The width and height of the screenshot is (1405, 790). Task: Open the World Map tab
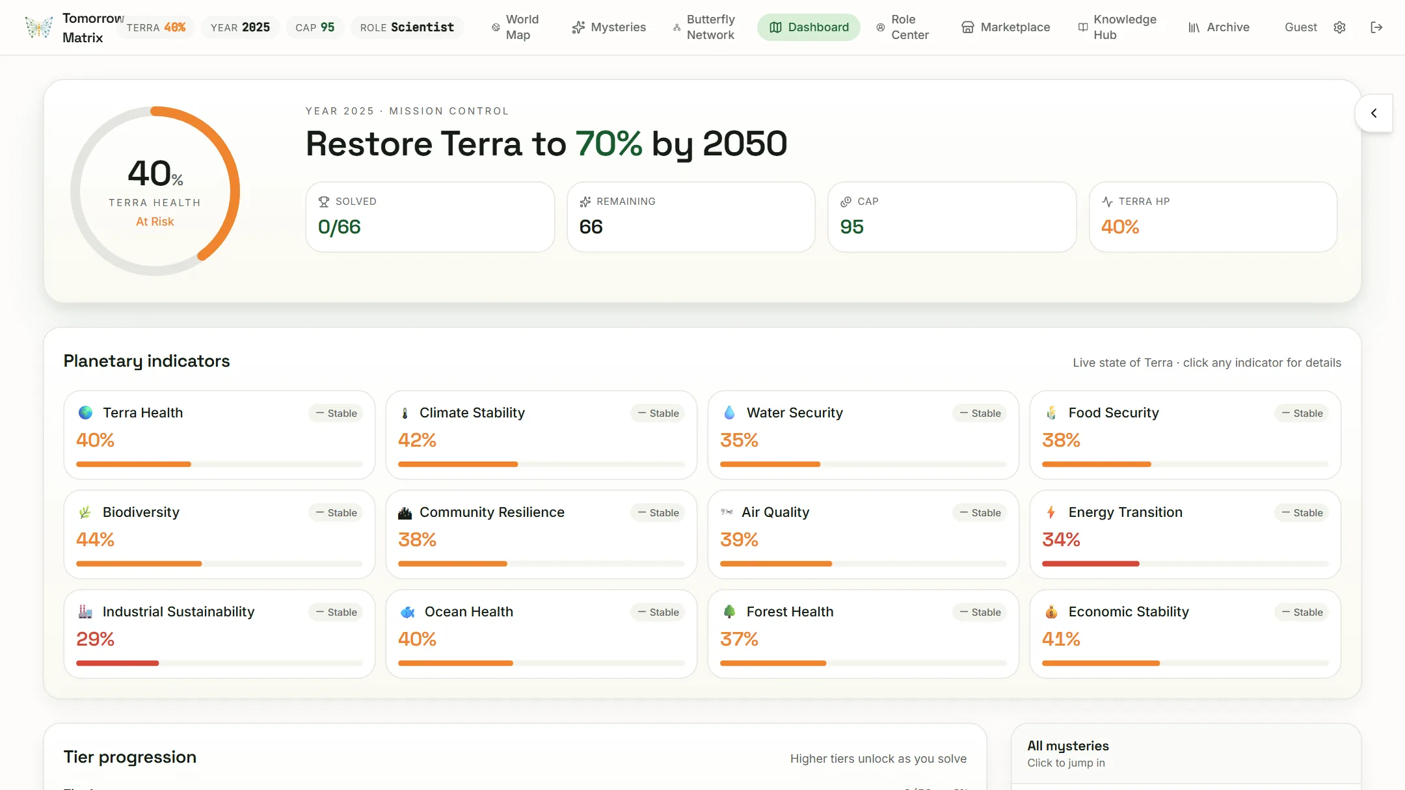(x=517, y=27)
